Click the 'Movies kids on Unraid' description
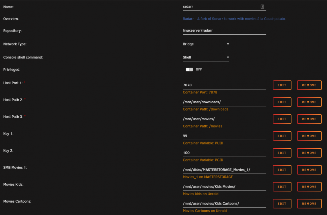The height and width of the screenshot is (215, 327). click(201, 194)
